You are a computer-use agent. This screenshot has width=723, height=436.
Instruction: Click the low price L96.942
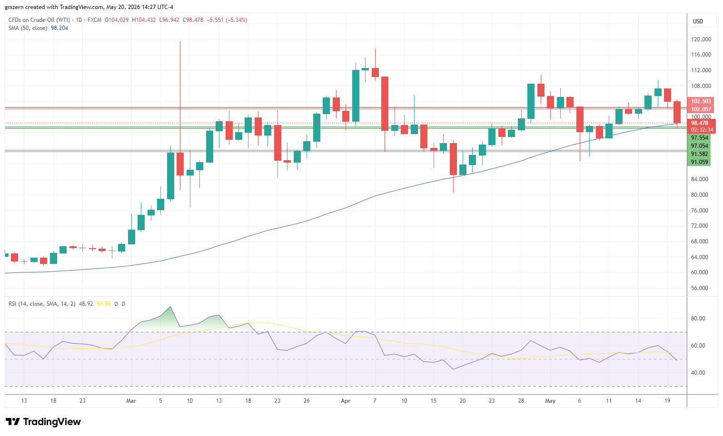[169, 20]
